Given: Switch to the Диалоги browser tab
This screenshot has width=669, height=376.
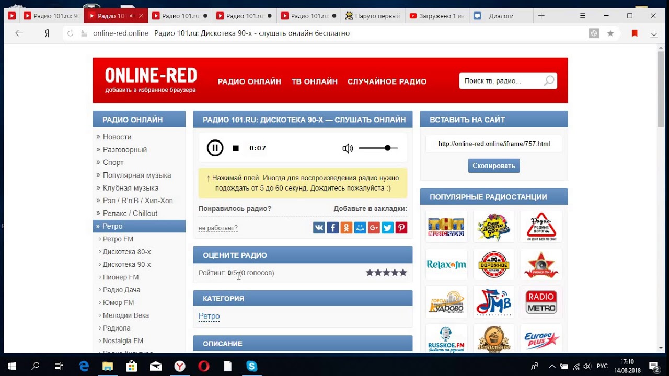Looking at the screenshot, I should 500,16.
